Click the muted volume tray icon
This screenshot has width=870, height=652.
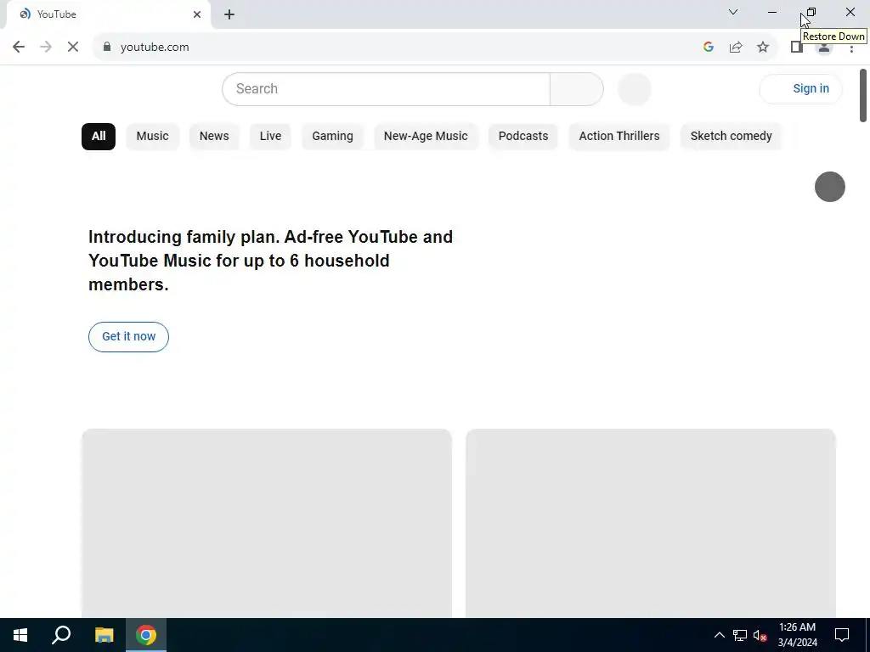760,635
